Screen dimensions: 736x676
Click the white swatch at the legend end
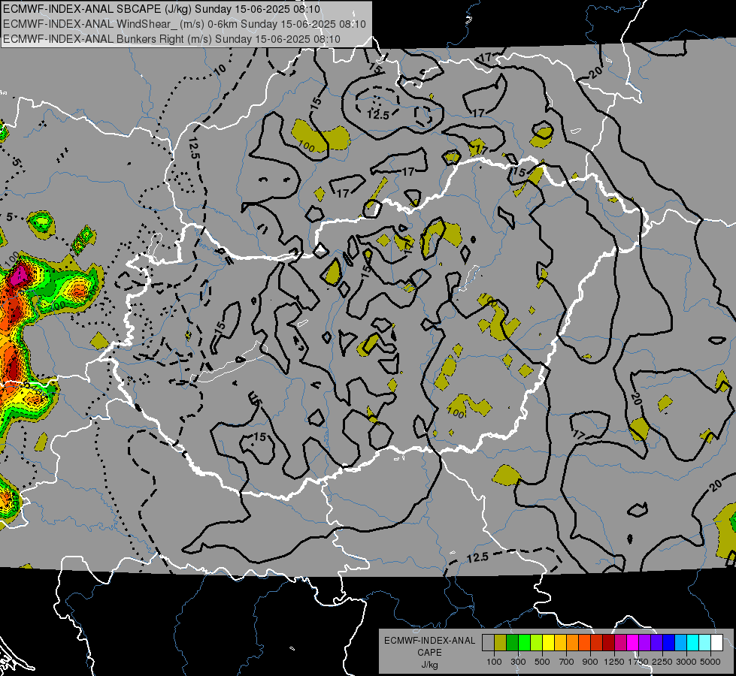[717, 643]
